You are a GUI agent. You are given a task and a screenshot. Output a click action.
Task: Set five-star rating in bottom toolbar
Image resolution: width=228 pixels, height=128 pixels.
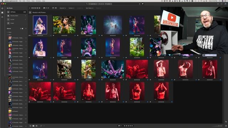pyautogui.click(x=132, y=126)
